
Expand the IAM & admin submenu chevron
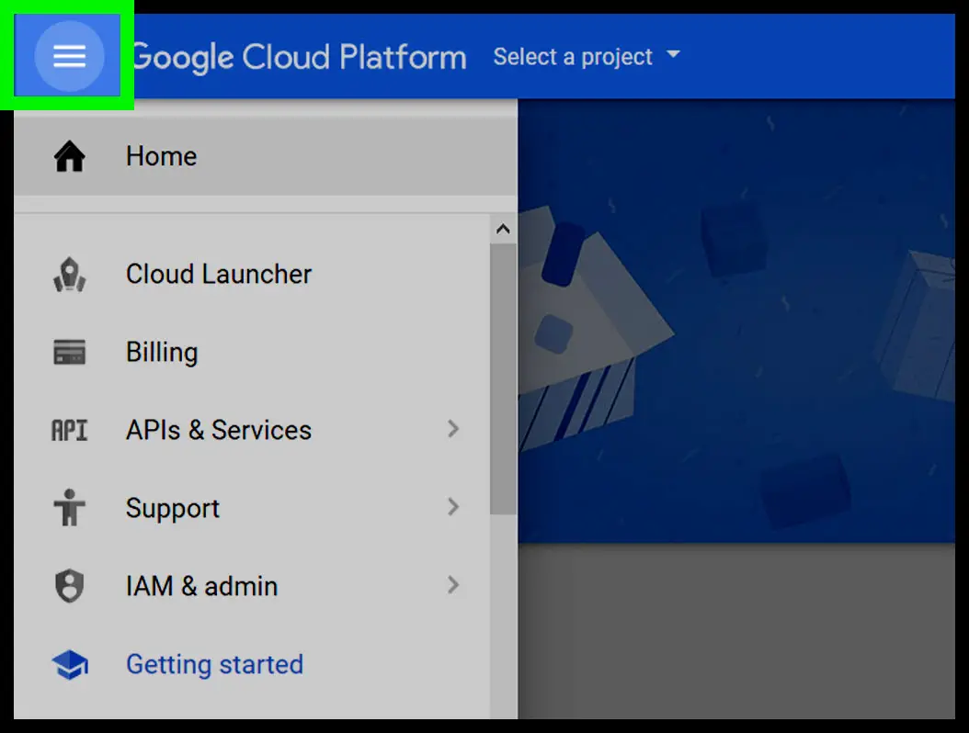pos(453,585)
